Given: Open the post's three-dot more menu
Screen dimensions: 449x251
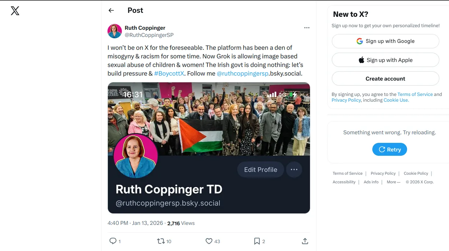Looking at the screenshot, I should tap(307, 28).
